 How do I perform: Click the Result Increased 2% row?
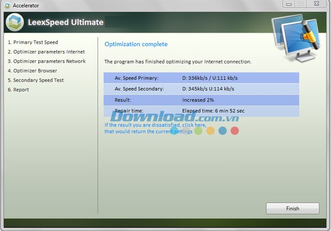pyautogui.click(x=201, y=100)
